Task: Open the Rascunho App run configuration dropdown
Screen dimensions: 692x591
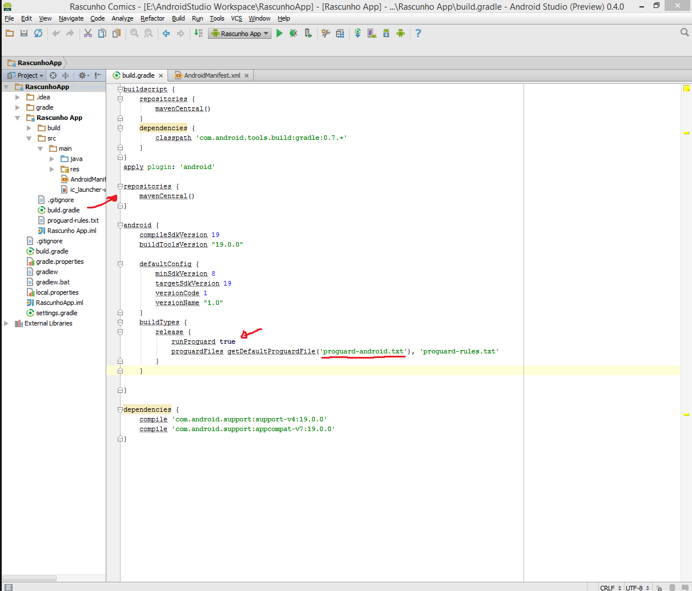Action: 239,33
